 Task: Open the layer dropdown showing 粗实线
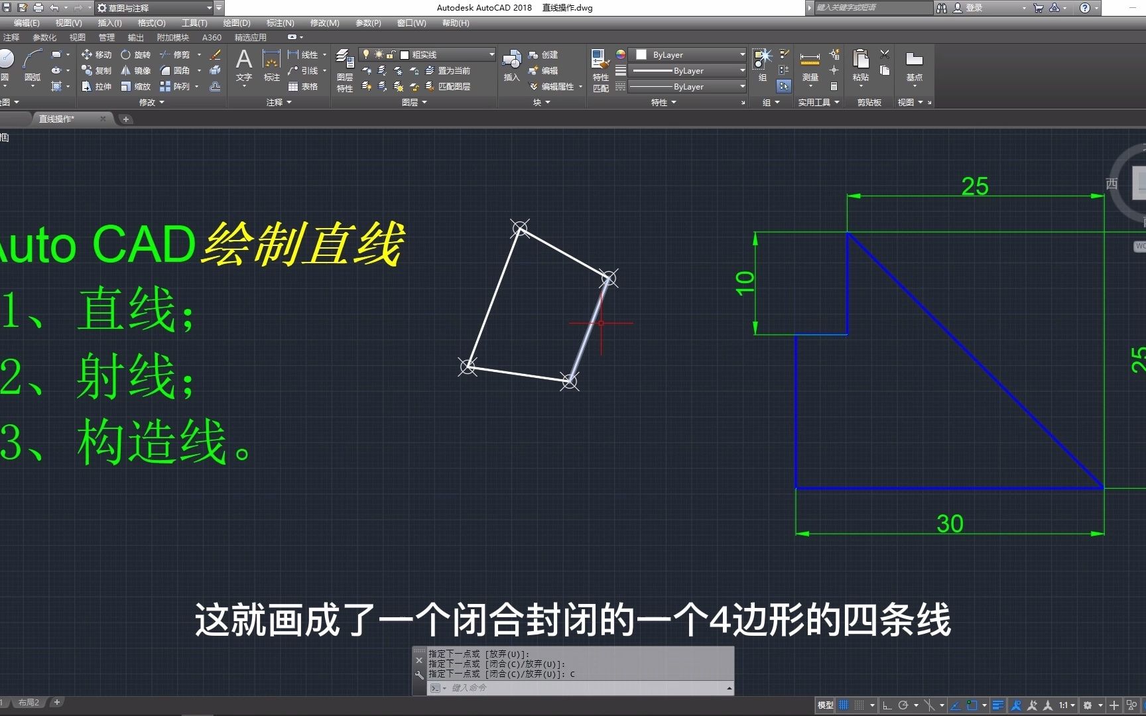[x=428, y=54]
